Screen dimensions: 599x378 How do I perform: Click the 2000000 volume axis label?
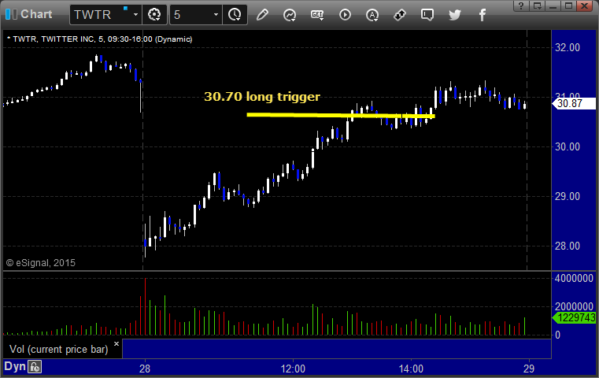coord(574,306)
